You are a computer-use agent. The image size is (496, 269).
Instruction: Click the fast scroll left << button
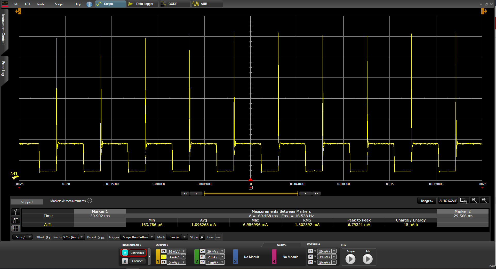pyautogui.click(x=185, y=194)
